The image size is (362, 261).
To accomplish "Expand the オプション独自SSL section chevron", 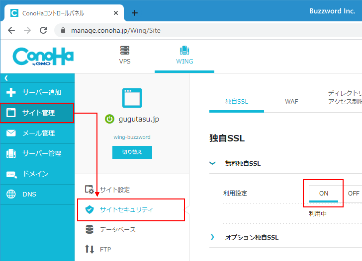I will tap(212, 237).
